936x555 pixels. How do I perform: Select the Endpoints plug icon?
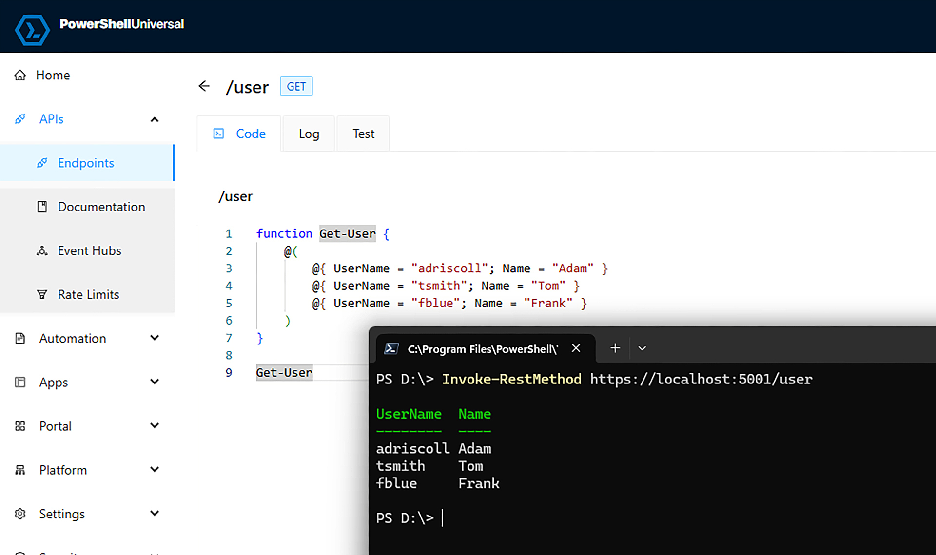click(x=43, y=163)
